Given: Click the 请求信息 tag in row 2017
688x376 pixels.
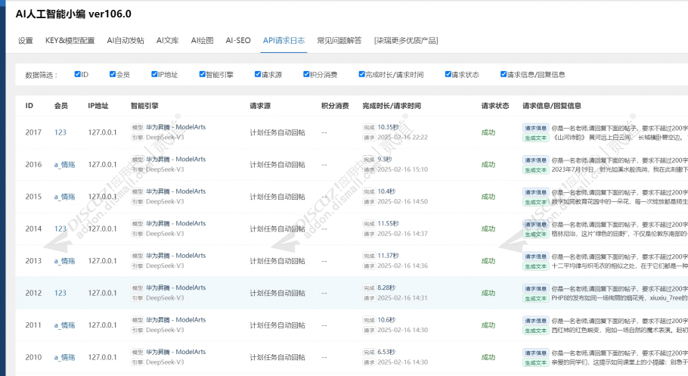Looking at the screenshot, I should 536,128.
